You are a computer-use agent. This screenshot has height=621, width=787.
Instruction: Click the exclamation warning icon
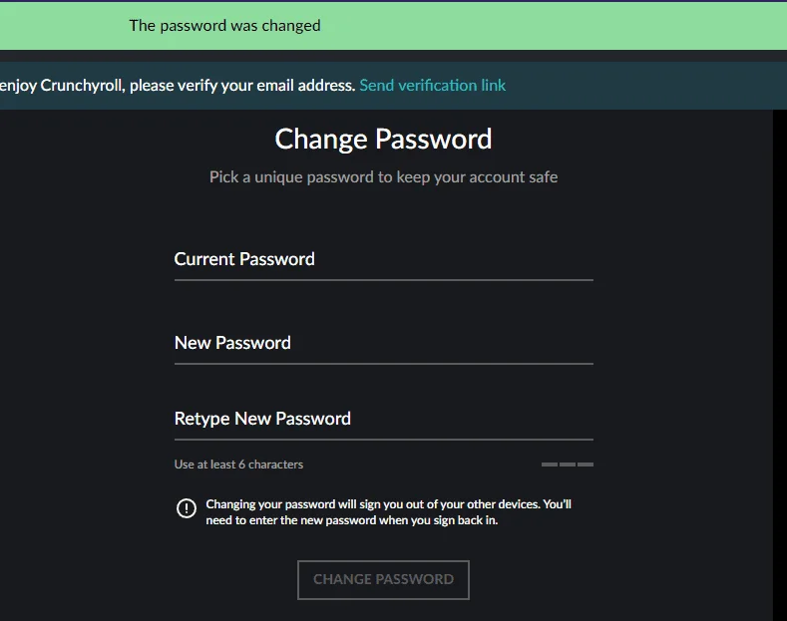pyautogui.click(x=187, y=508)
